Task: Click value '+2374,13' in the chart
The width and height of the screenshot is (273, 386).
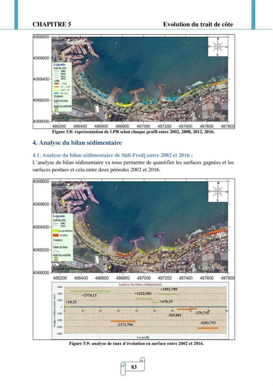Action: (89, 295)
